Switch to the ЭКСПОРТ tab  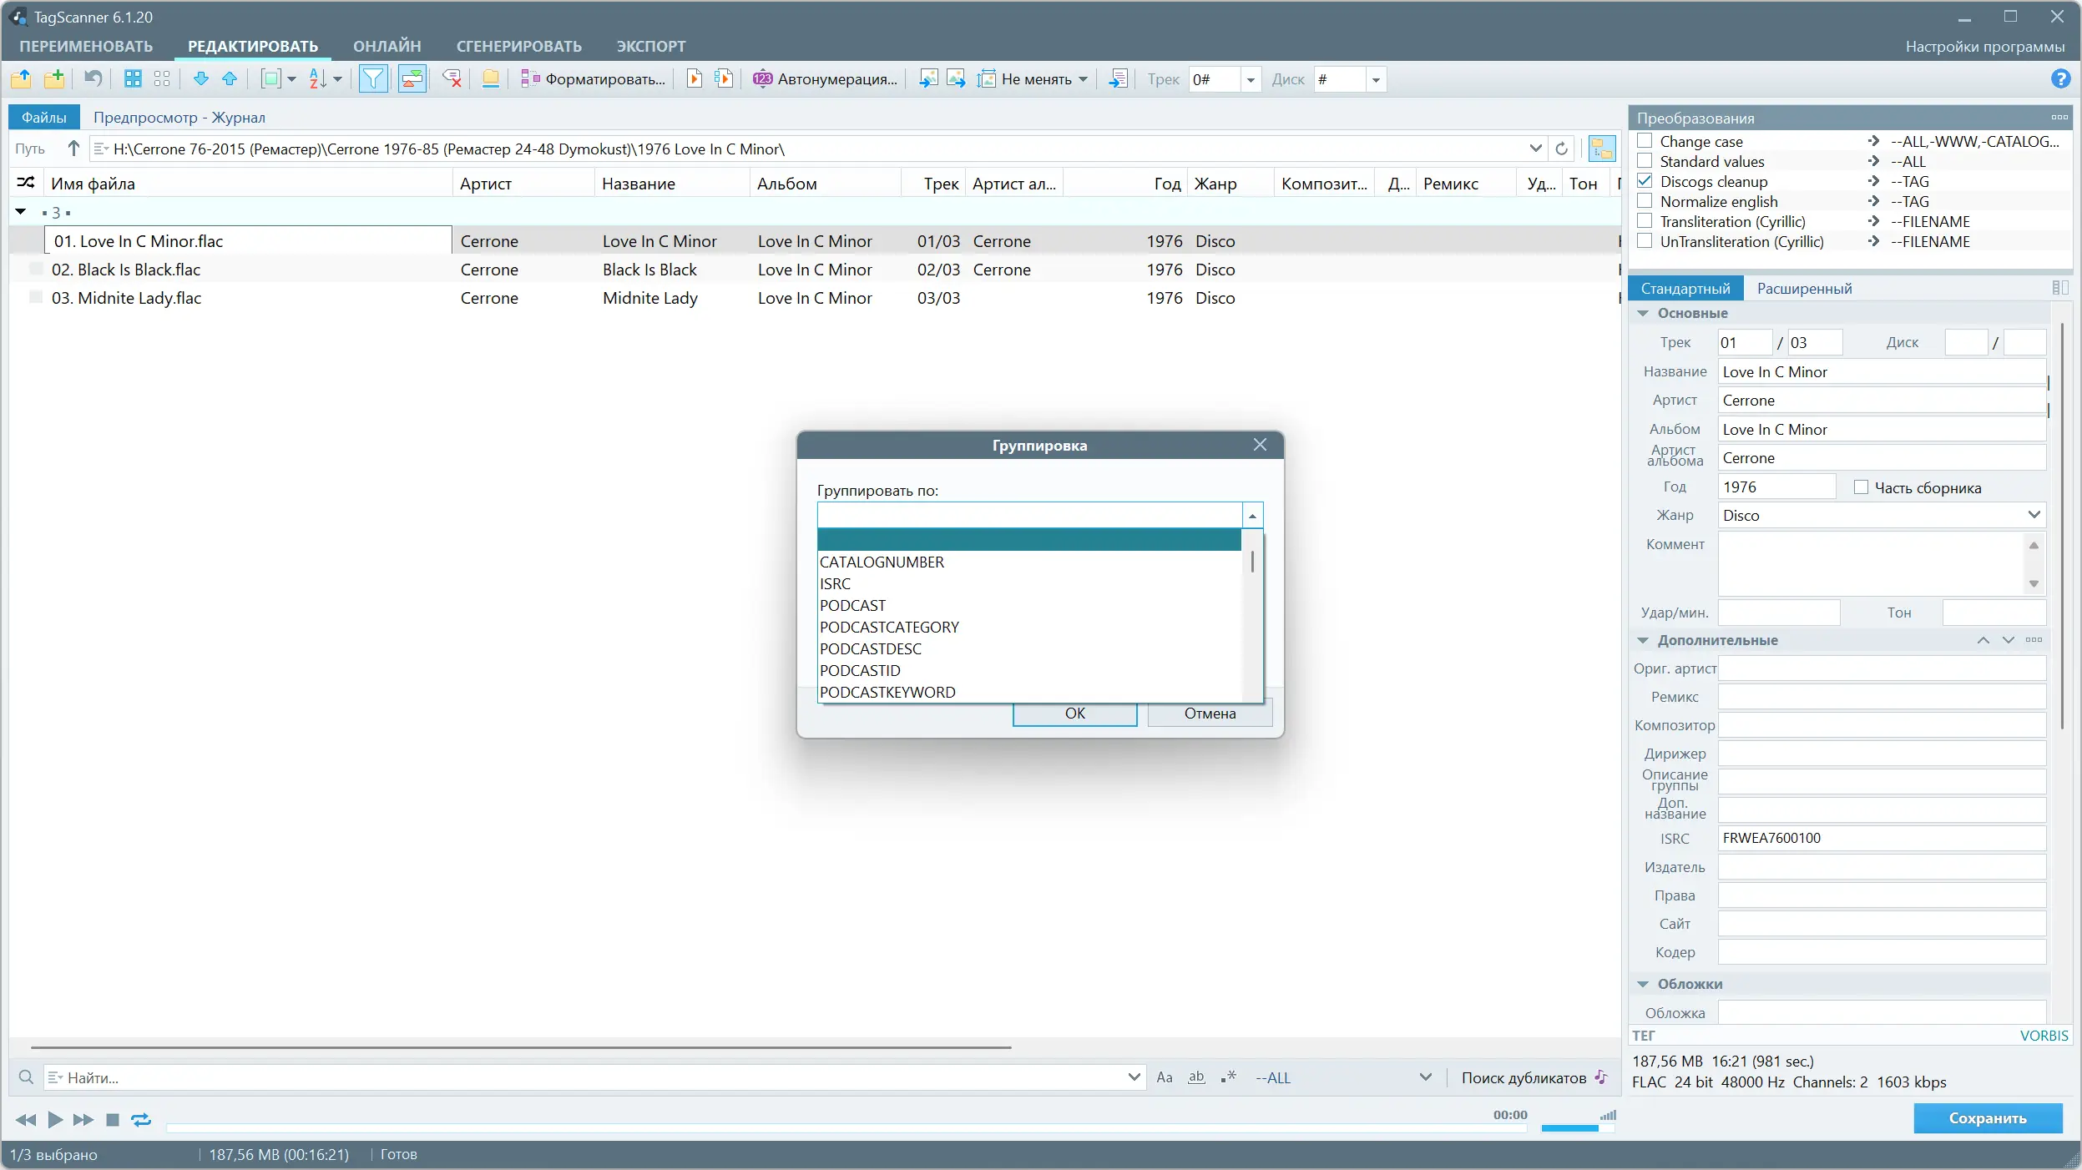coord(651,47)
